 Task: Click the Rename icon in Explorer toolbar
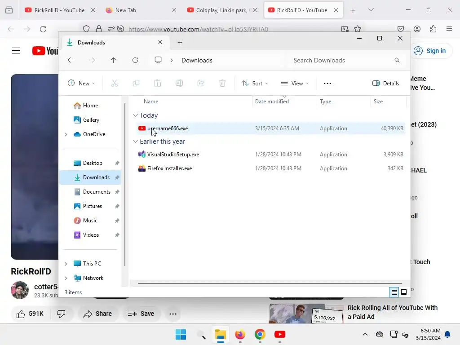click(x=179, y=83)
